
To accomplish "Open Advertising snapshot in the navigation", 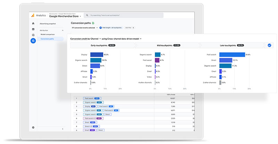I will pyautogui.click(x=48, y=24).
